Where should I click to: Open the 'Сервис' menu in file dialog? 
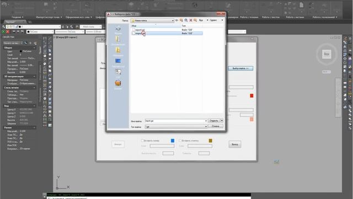tap(213, 20)
